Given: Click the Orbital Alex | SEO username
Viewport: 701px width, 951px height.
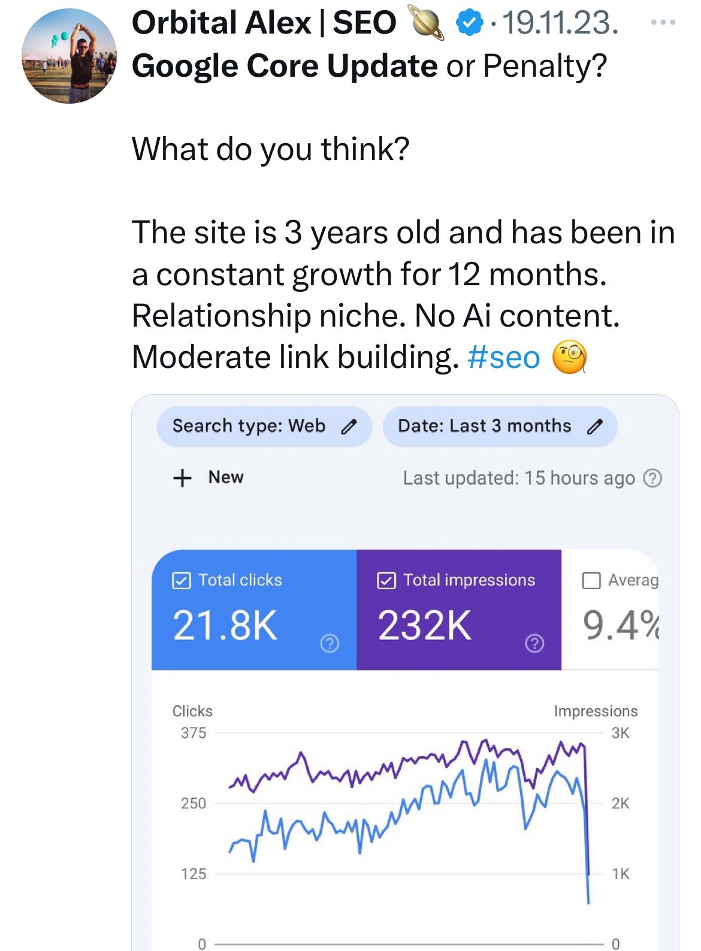Looking at the screenshot, I should (264, 23).
